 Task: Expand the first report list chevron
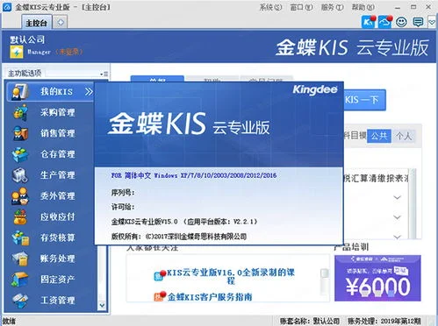coord(397,197)
